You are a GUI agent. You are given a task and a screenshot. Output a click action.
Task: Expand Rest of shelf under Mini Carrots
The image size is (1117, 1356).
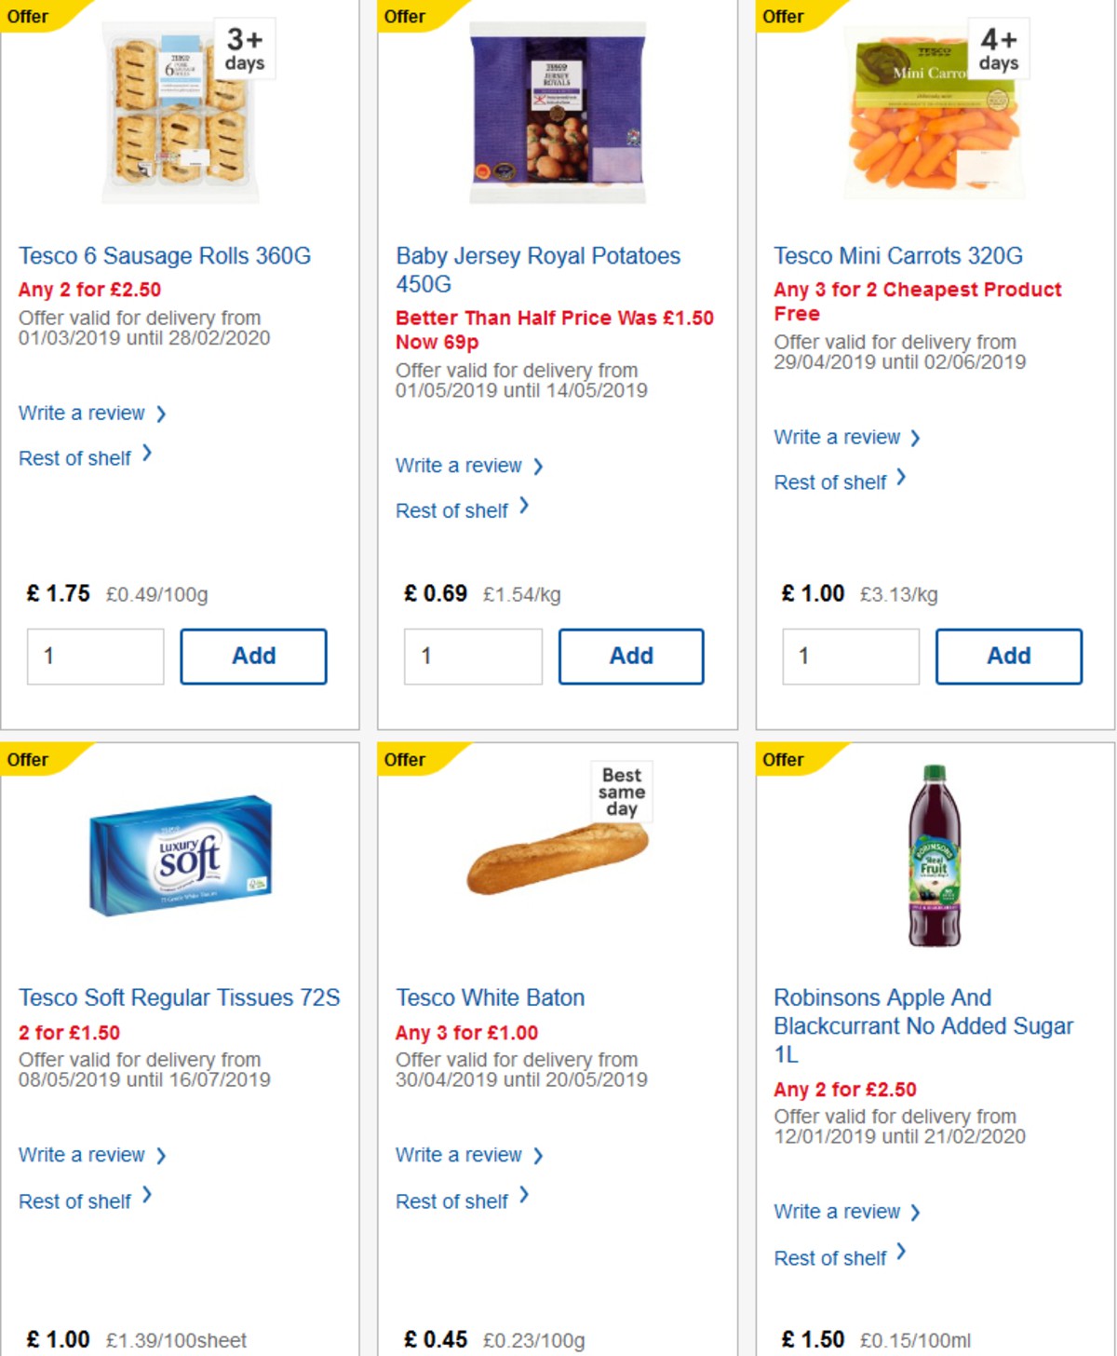[829, 481]
